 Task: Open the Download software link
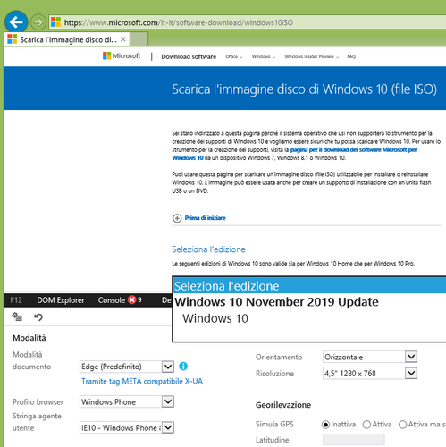point(189,56)
